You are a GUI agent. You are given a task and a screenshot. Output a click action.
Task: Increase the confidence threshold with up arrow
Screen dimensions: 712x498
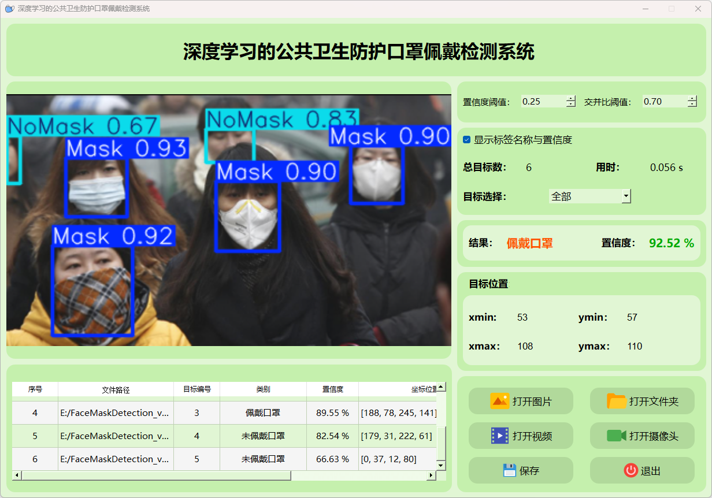click(571, 98)
